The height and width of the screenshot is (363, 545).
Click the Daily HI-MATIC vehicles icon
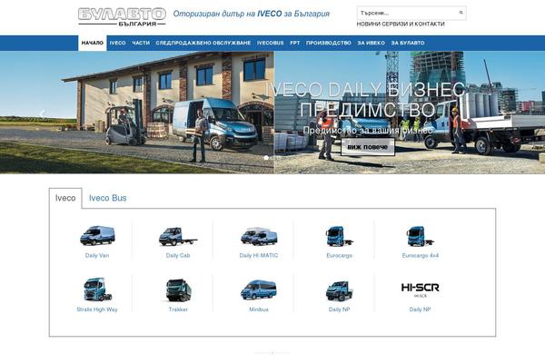259,236
